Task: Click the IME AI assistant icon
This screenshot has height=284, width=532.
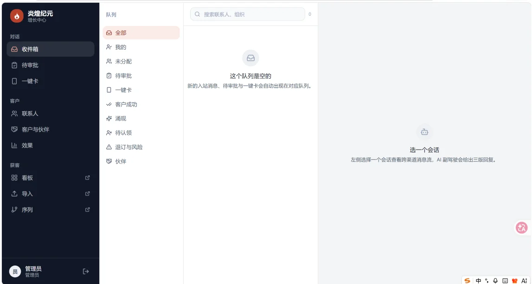Action: [x=524, y=281]
